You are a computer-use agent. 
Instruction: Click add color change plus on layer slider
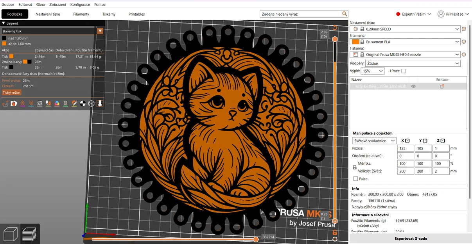pyautogui.click(x=335, y=221)
